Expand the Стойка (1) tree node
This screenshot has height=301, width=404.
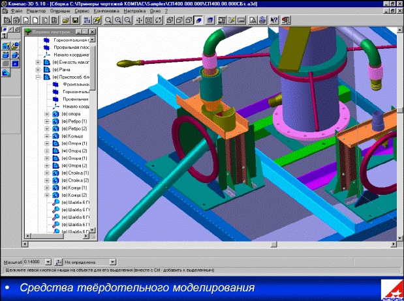click(x=47, y=173)
